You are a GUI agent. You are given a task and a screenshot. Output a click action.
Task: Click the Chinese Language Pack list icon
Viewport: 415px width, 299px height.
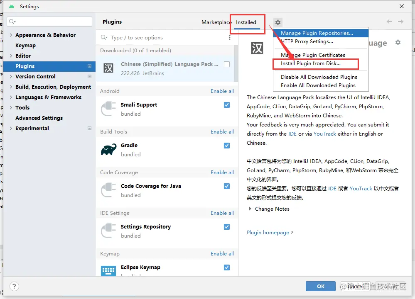[x=108, y=68]
